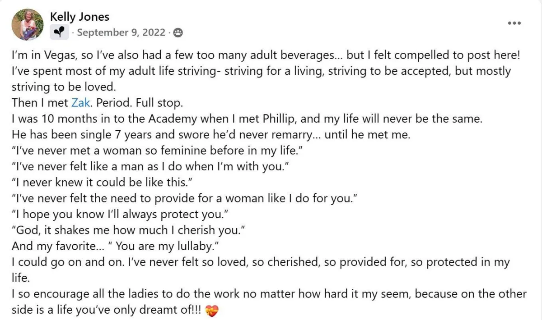Click the group audience icon beside the date
542x320 pixels.
pyautogui.click(x=178, y=32)
